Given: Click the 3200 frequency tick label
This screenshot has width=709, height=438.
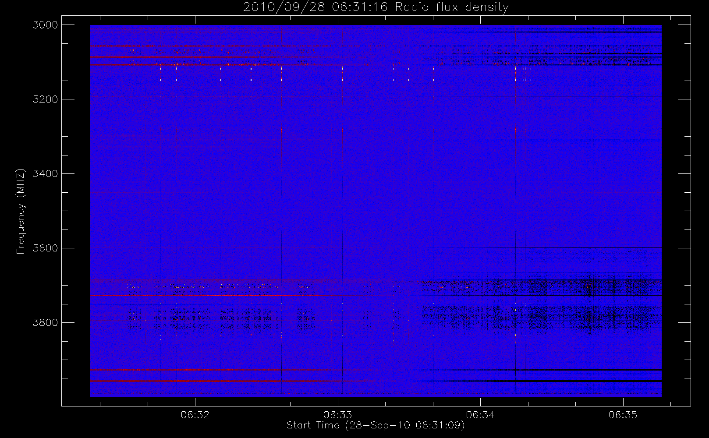Looking at the screenshot, I should 46,99.
